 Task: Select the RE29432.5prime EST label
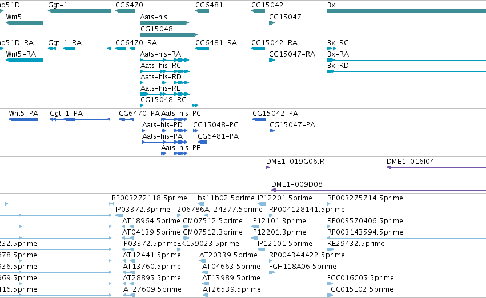click(356, 244)
